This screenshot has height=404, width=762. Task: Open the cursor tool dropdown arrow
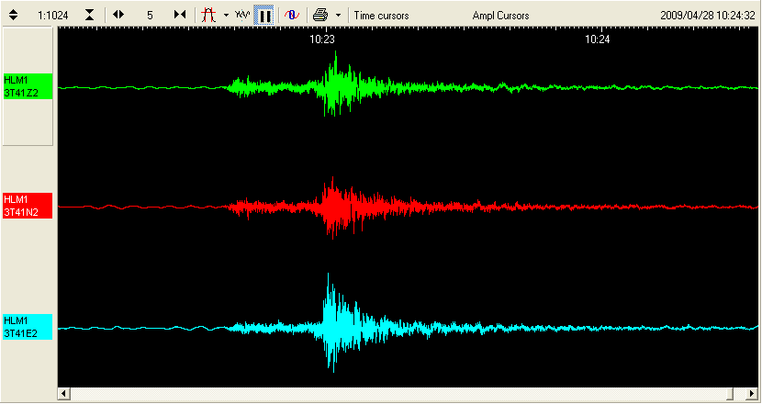point(226,15)
